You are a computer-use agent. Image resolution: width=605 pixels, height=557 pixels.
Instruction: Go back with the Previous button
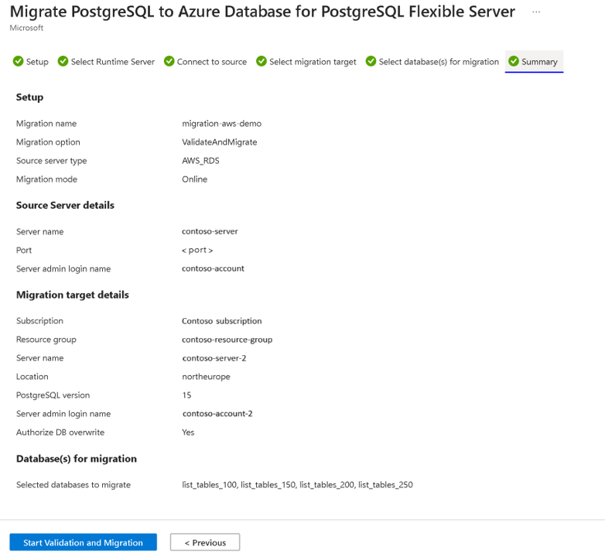click(205, 542)
